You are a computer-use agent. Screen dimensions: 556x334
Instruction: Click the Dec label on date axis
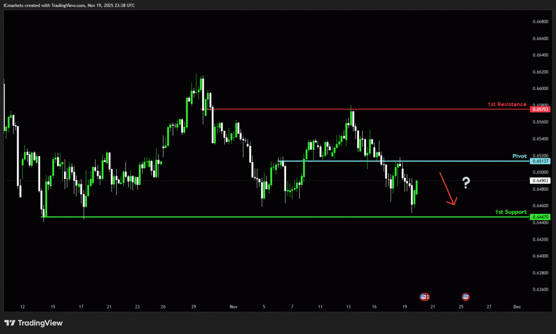pyautogui.click(x=517, y=307)
